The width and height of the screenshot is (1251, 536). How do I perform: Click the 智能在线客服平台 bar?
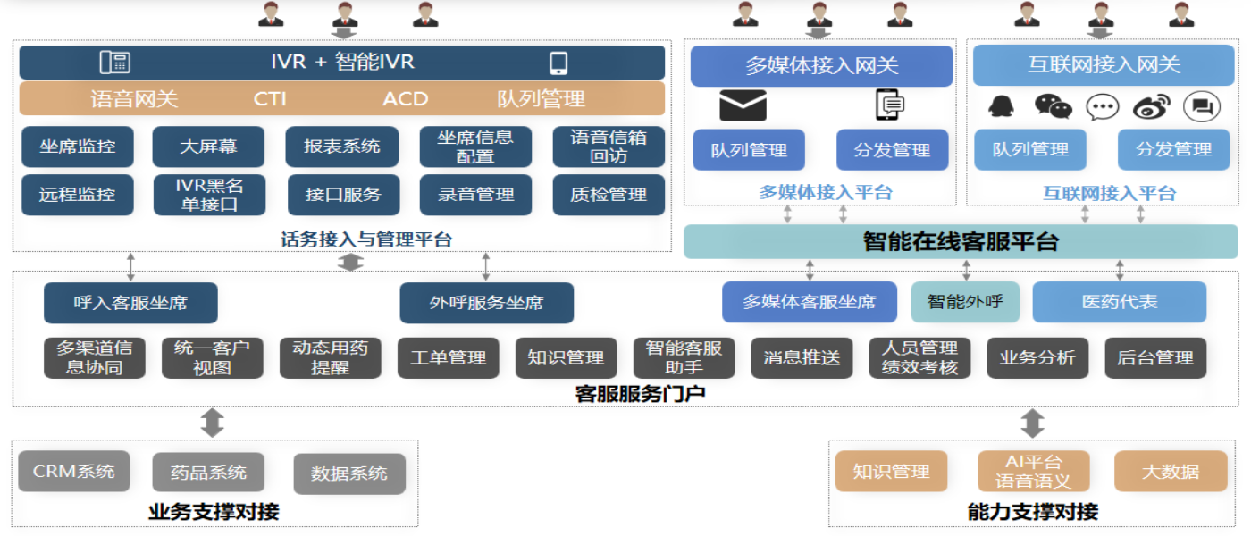pyautogui.click(x=961, y=242)
